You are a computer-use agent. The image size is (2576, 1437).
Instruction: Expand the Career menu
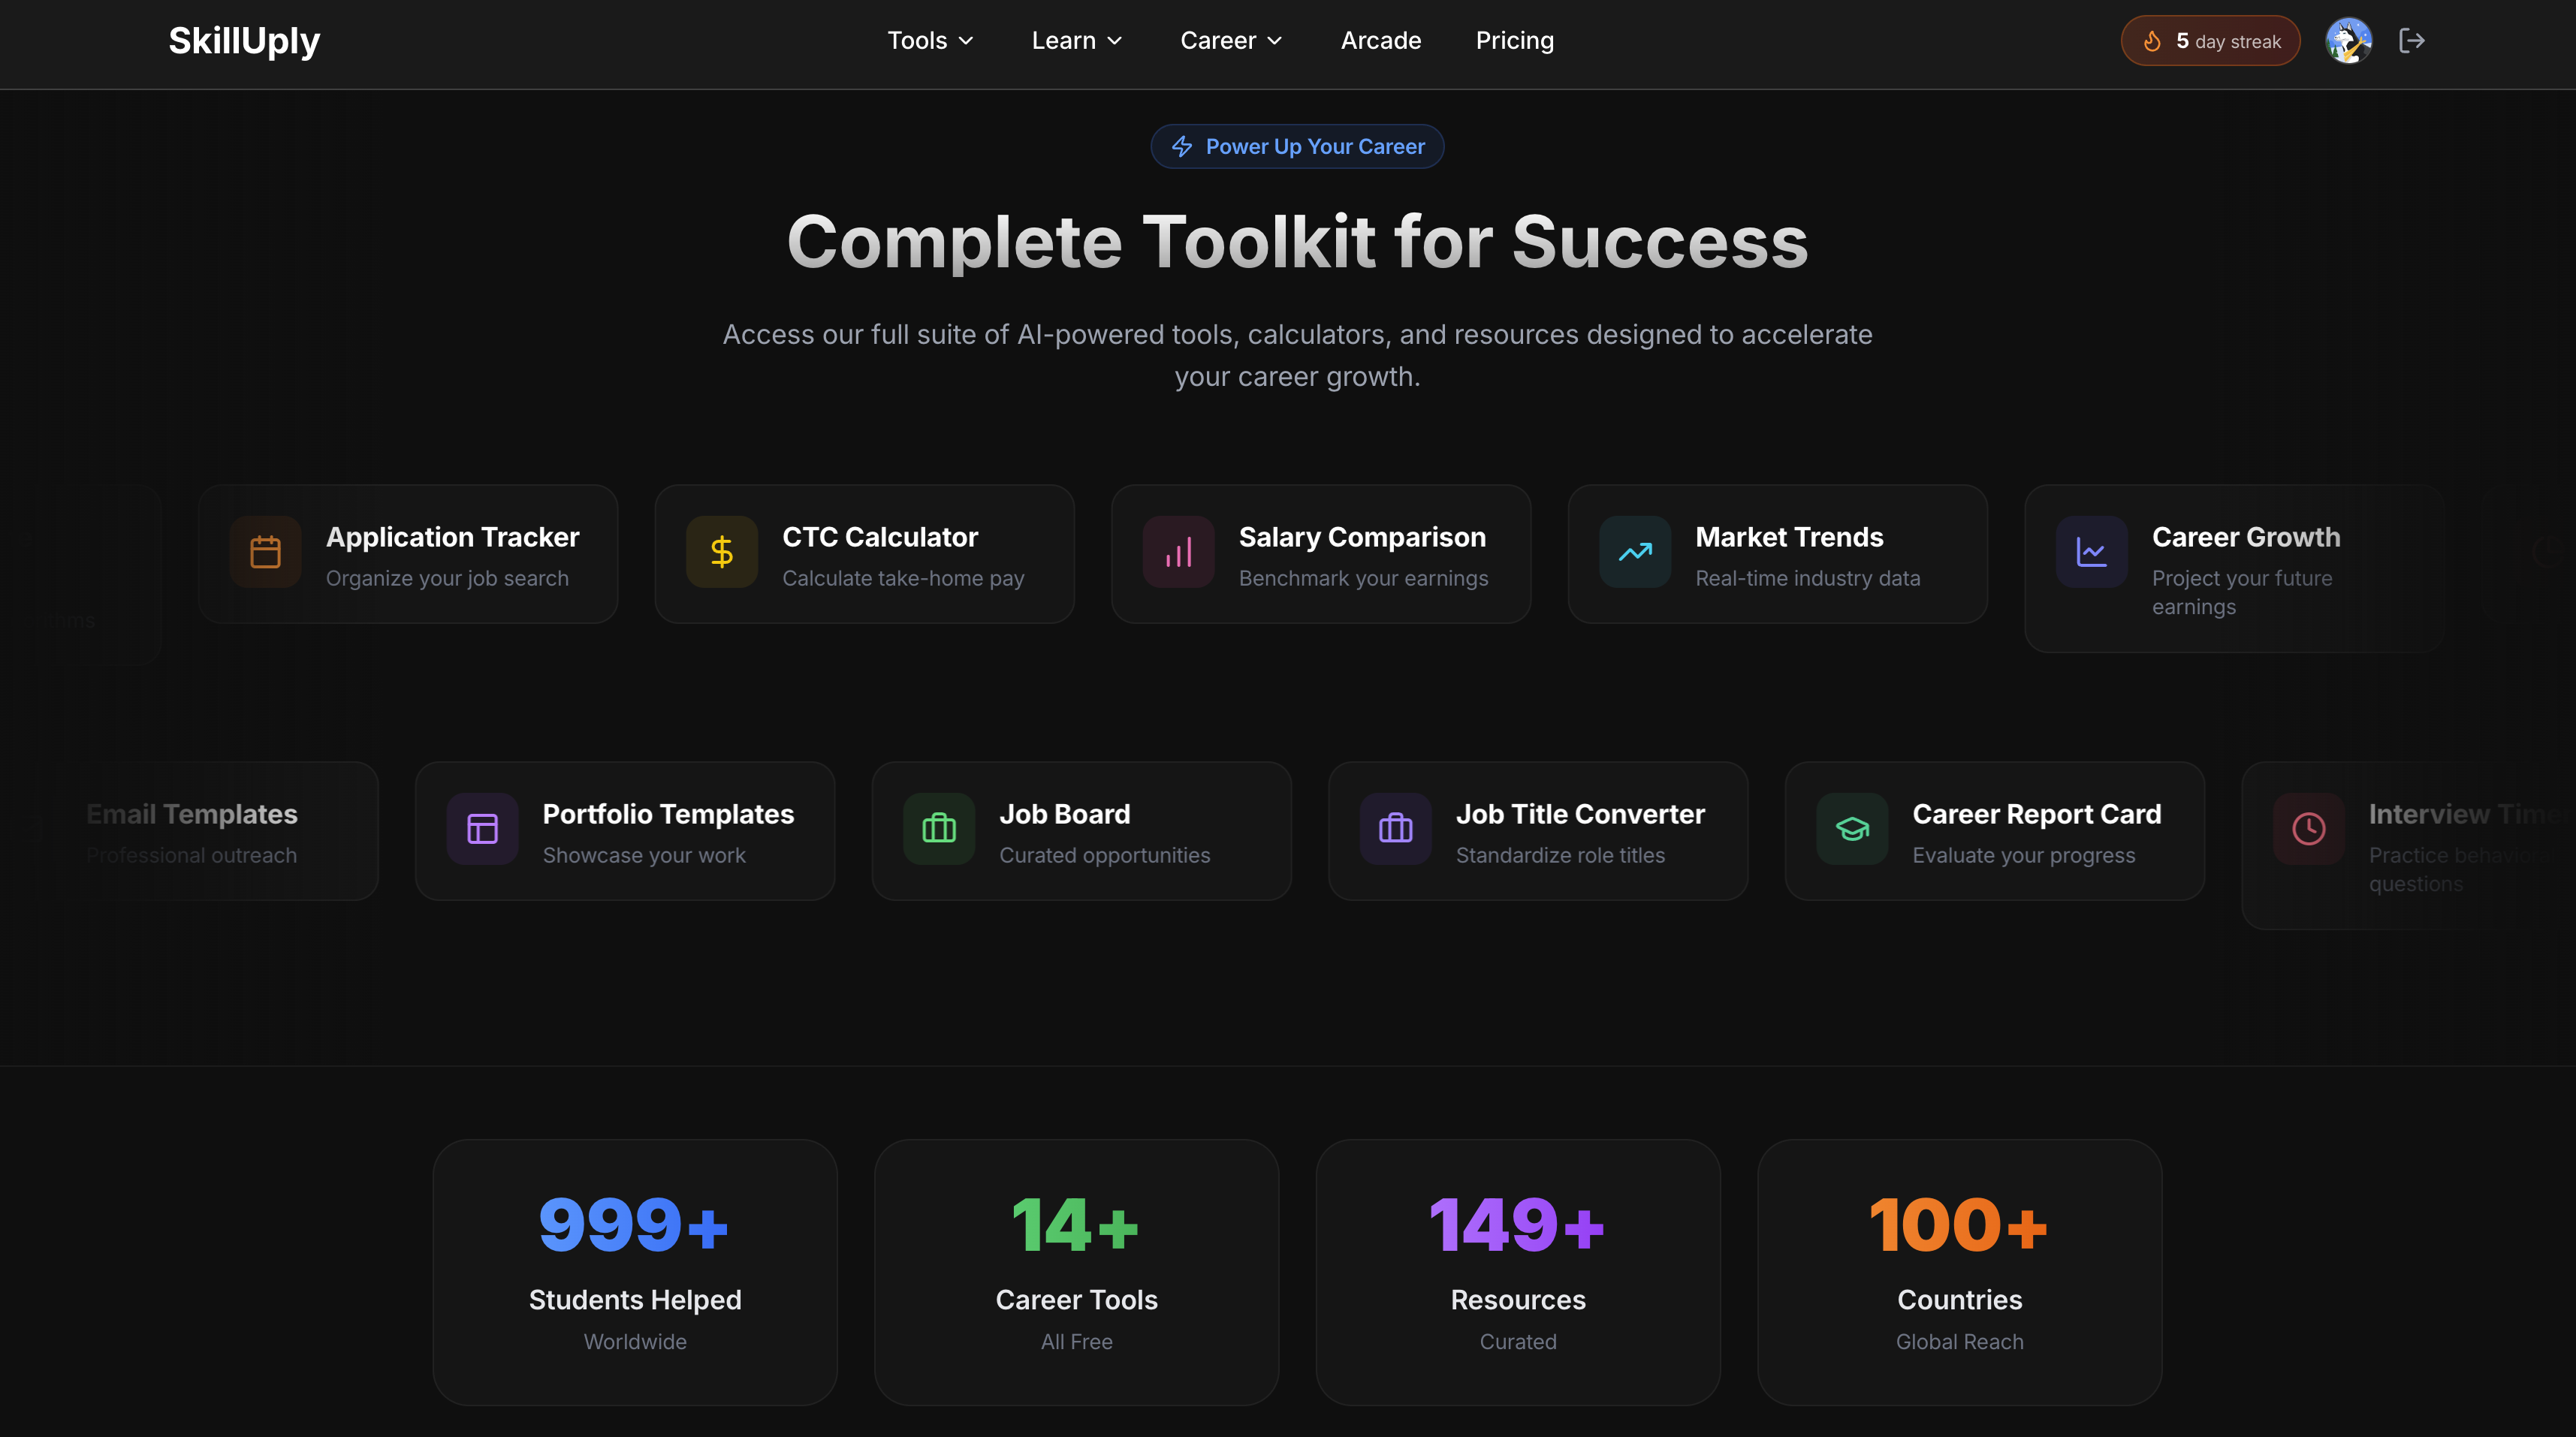1230,40
